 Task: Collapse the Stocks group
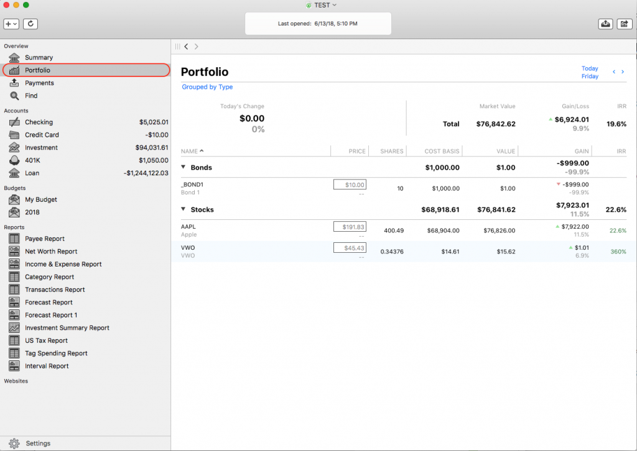[x=184, y=209]
